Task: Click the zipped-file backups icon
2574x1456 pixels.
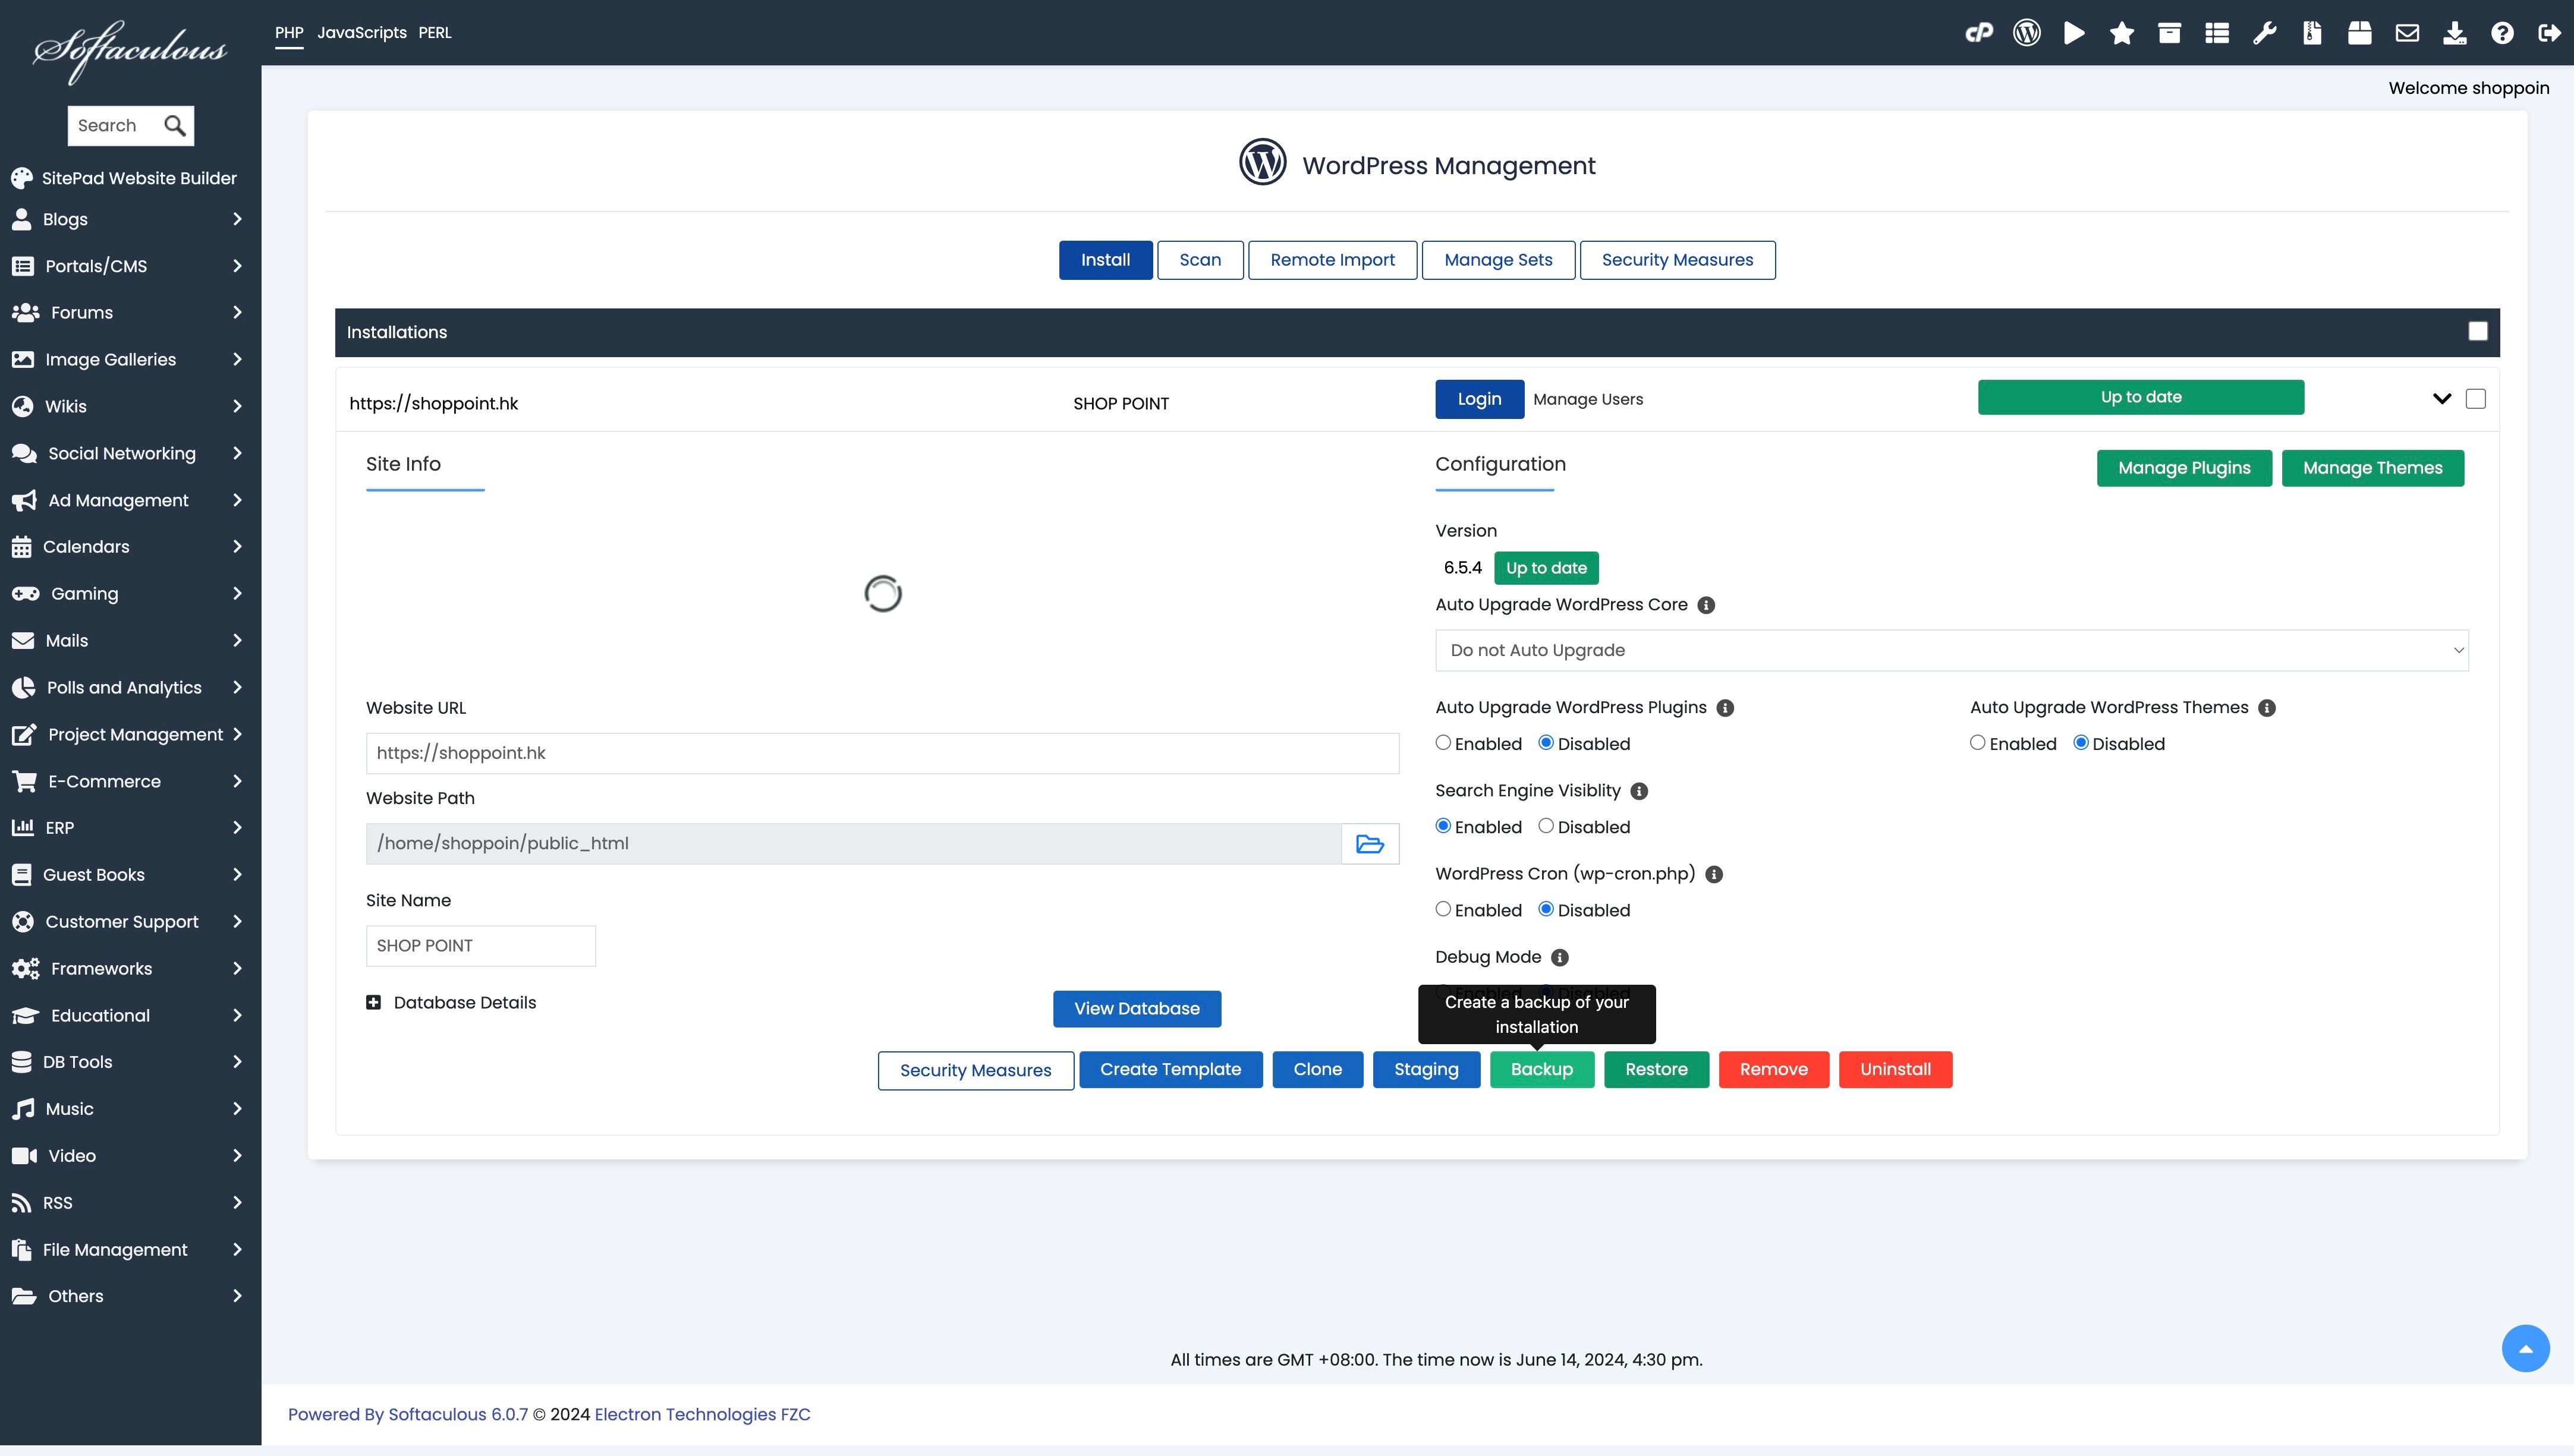Action: click(2312, 33)
